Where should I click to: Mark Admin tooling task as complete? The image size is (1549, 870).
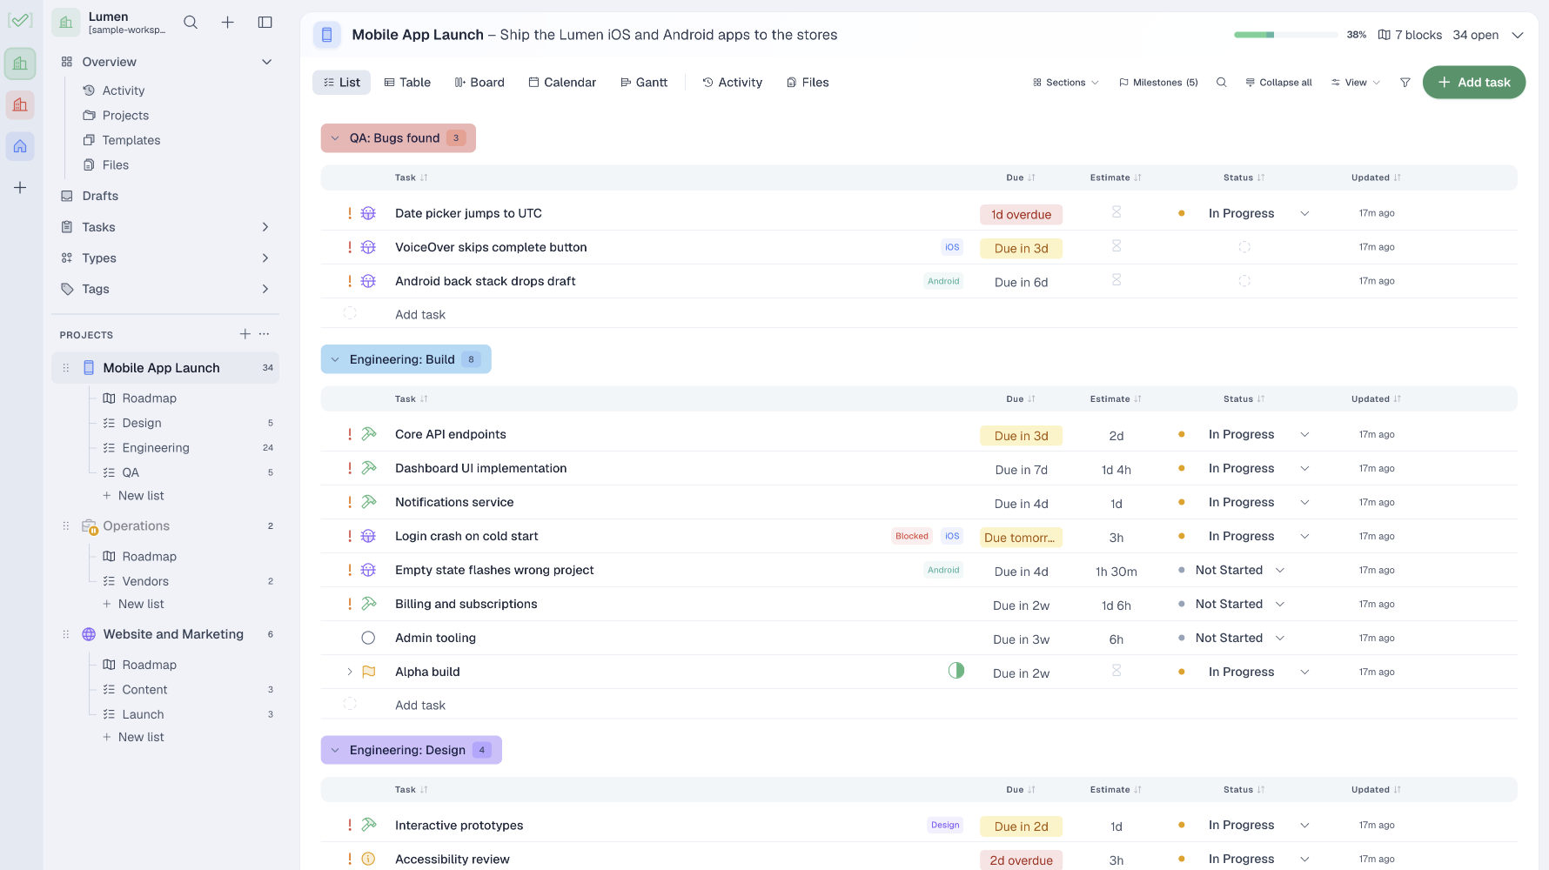pyautogui.click(x=368, y=638)
